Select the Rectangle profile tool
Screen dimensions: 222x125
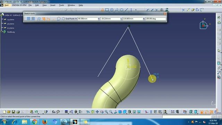coord(107,10)
